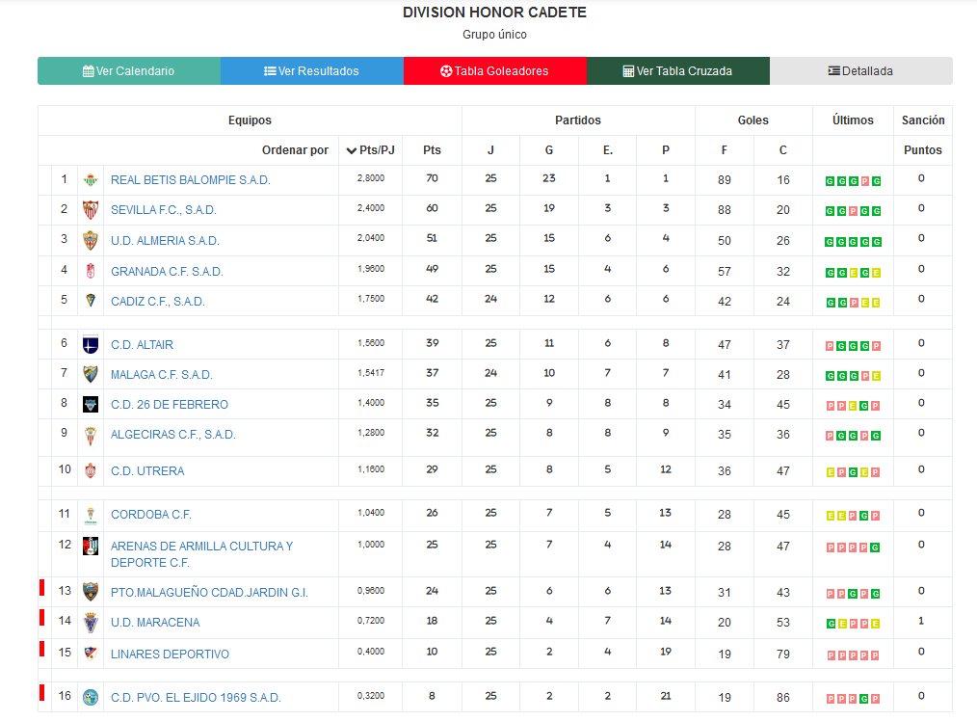Click Pts/PJ value 2,8000
The width and height of the screenshot is (977, 721).
tap(371, 178)
